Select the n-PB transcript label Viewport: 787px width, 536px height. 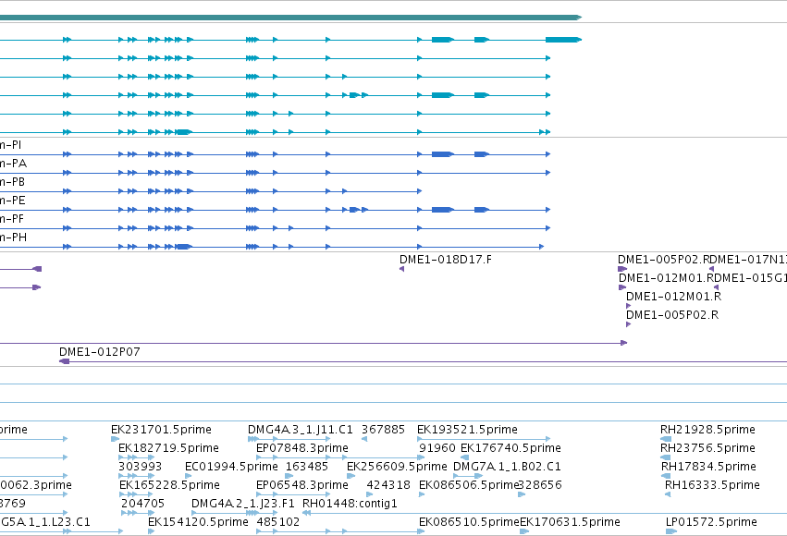click(x=12, y=182)
